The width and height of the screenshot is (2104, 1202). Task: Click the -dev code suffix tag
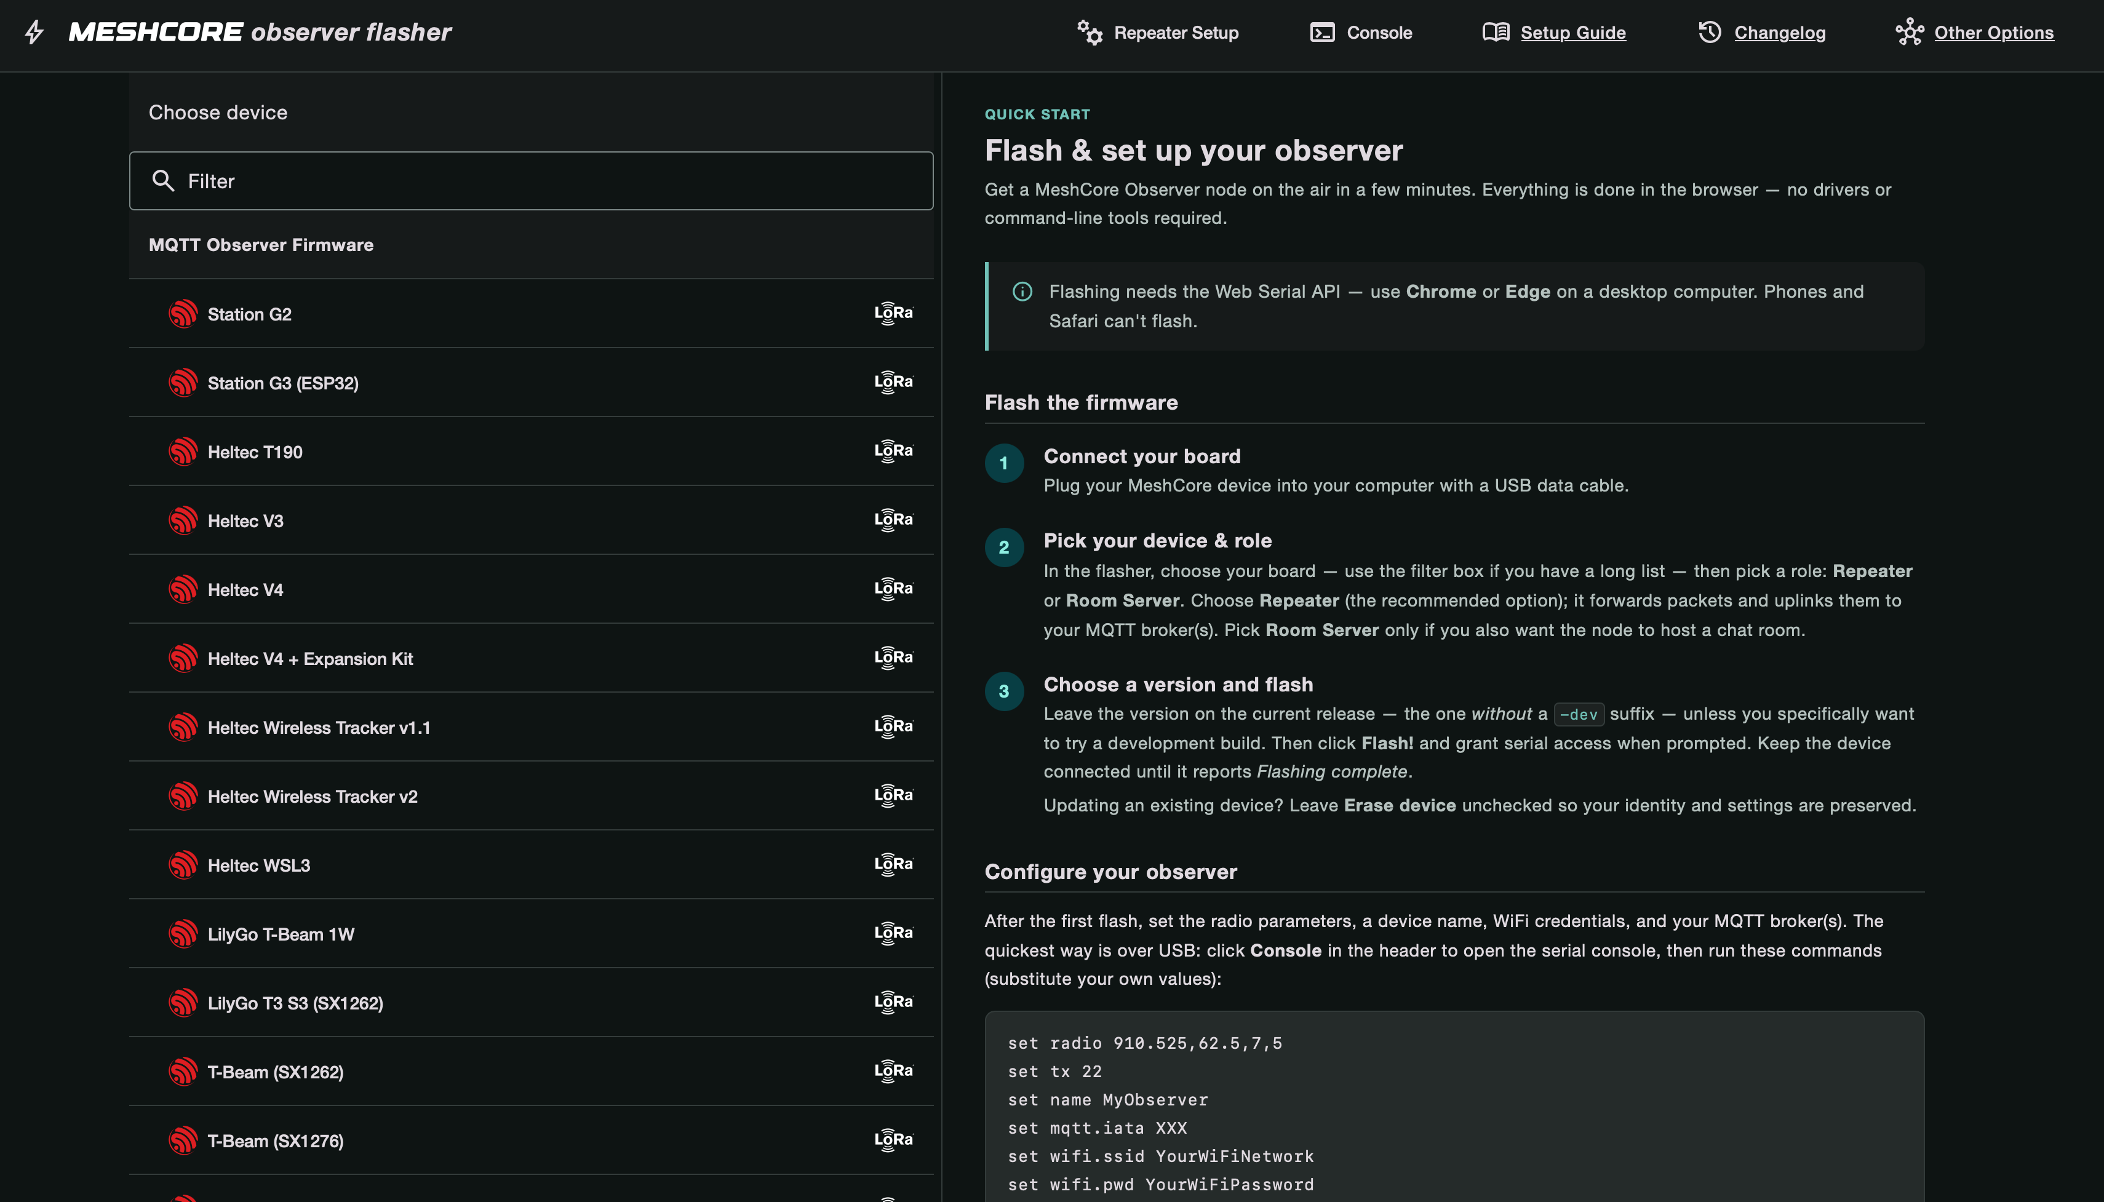tap(1578, 714)
